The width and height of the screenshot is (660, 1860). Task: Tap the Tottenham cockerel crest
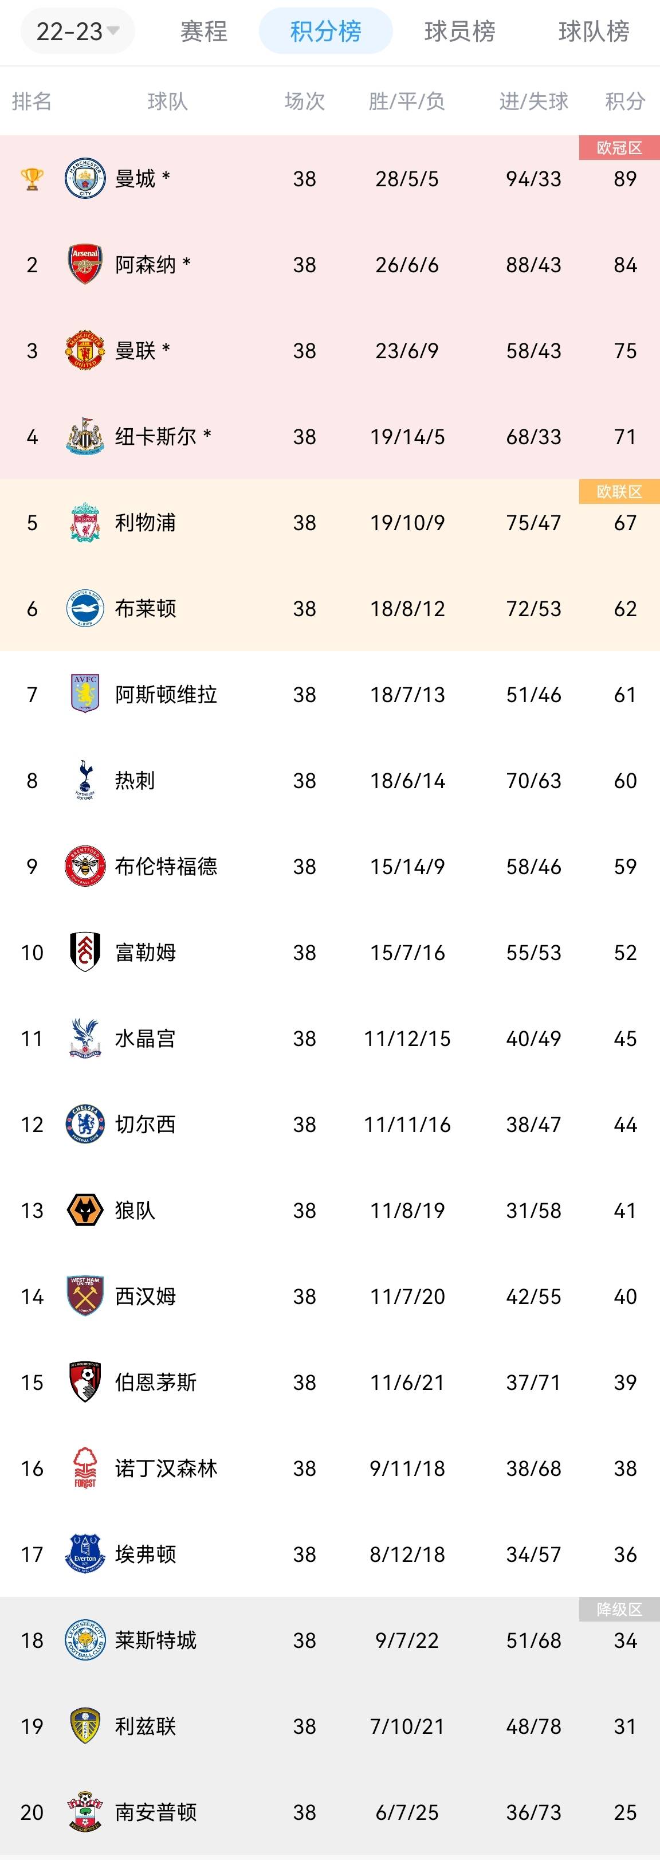click(x=85, y=780)
